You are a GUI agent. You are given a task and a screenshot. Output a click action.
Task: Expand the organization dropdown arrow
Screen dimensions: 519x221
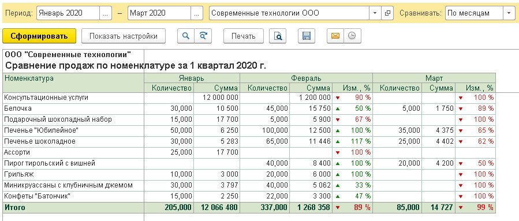click(x=375, y=13)
